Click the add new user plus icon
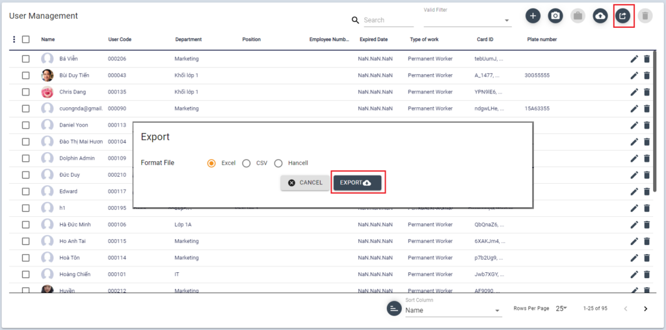 click(533, 16)
